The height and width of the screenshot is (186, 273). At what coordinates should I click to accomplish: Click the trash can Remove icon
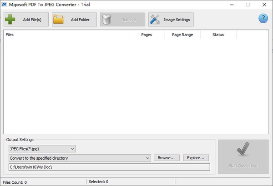pyautogui.click(x=106, y=19)
